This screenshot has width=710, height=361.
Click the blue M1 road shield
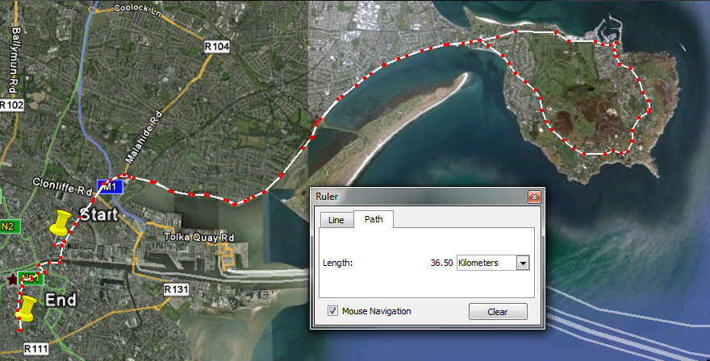[110, 186]
